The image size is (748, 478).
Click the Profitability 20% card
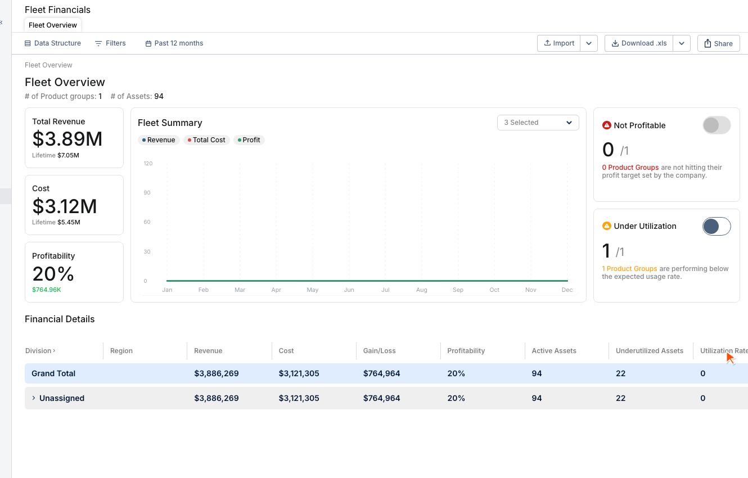click(x=74, y=272)
